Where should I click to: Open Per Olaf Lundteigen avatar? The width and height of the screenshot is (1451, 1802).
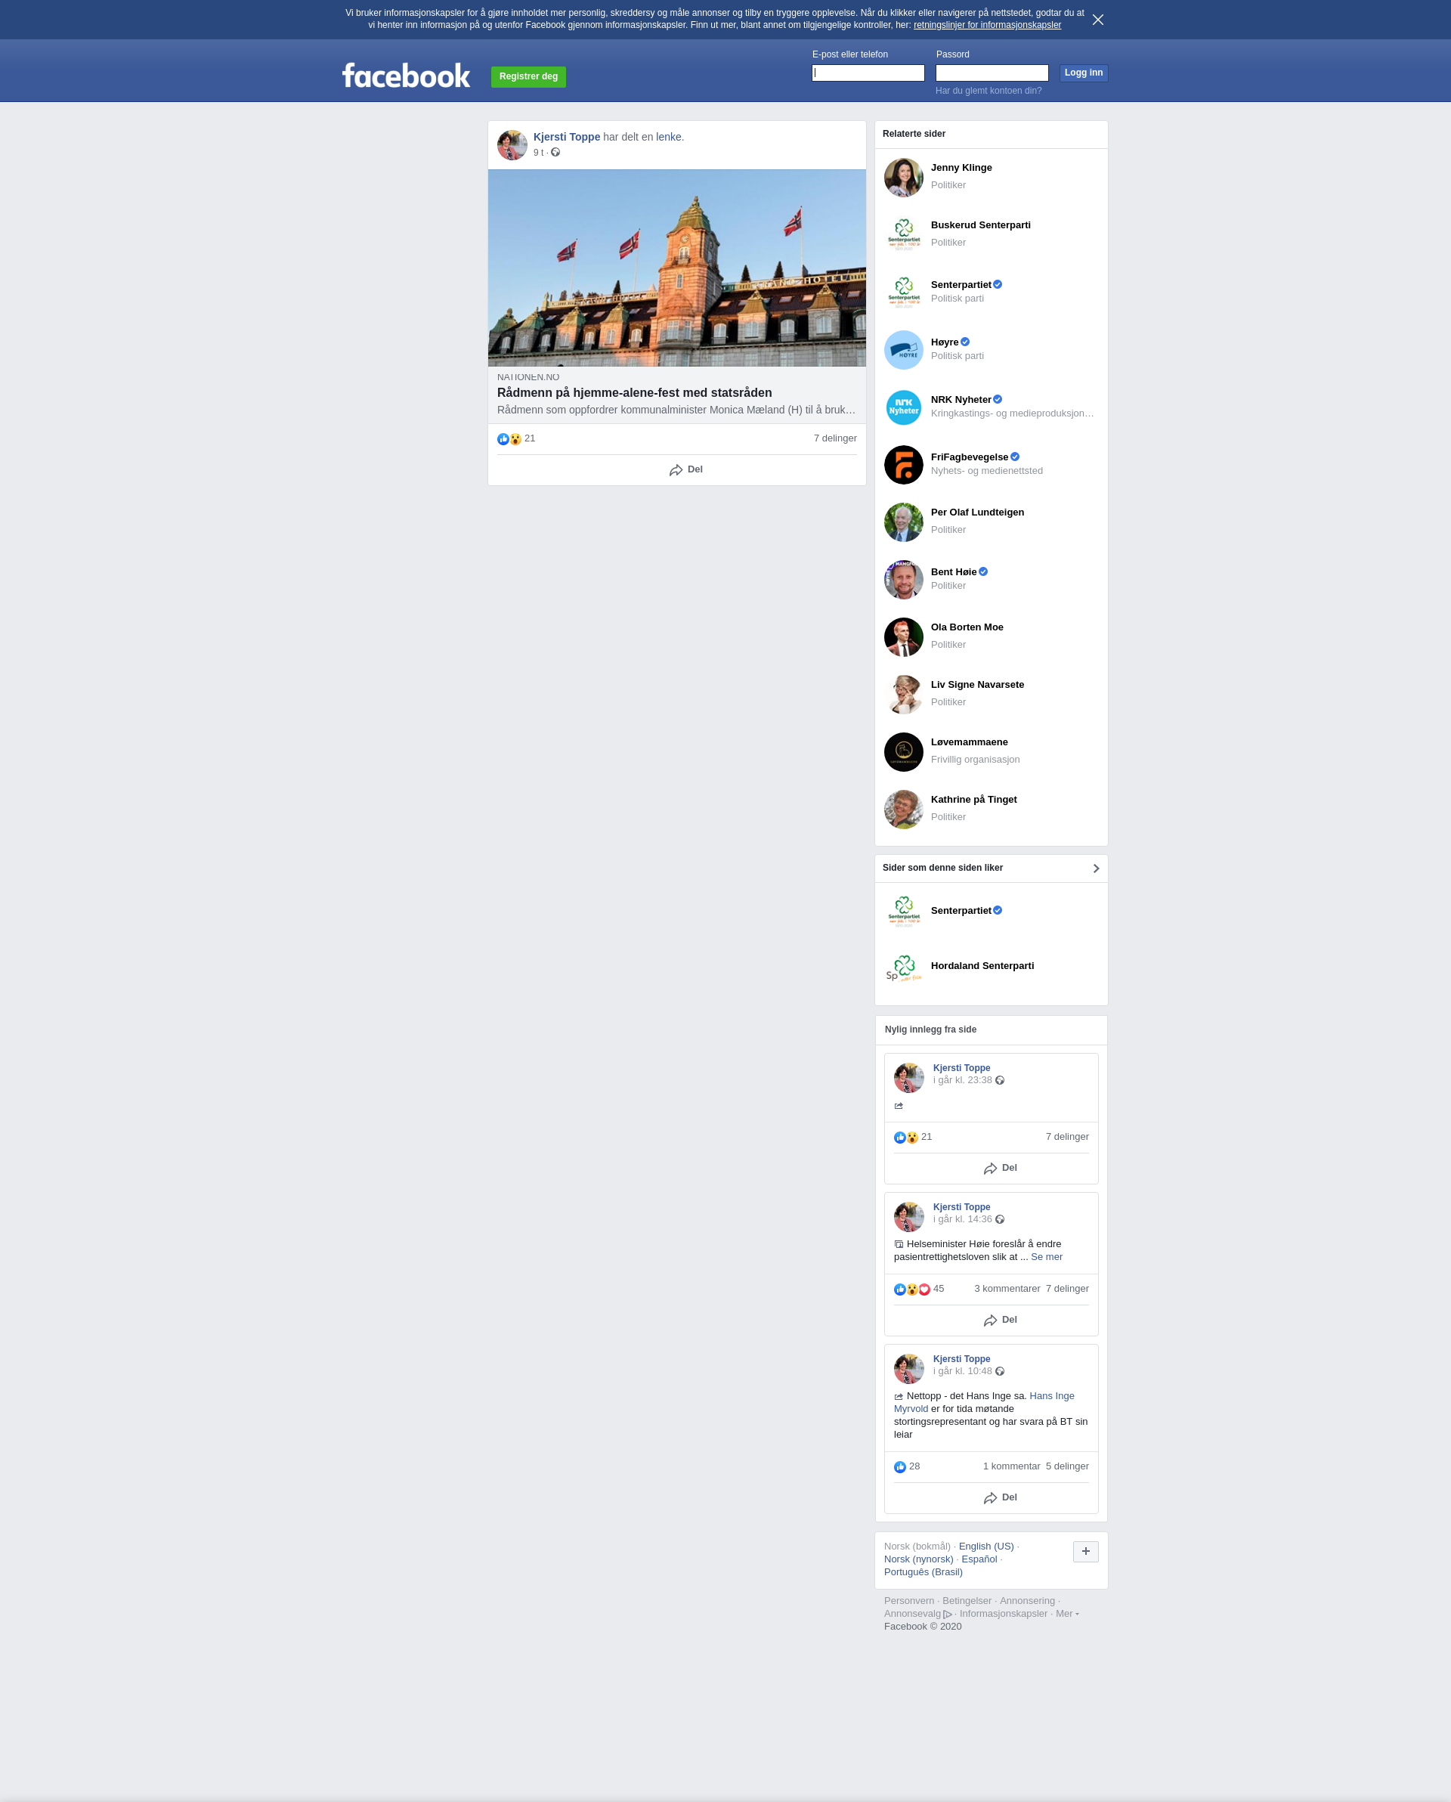904,522
